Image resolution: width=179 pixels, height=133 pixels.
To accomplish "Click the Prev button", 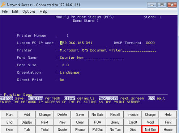I will [x=62, y=122].
